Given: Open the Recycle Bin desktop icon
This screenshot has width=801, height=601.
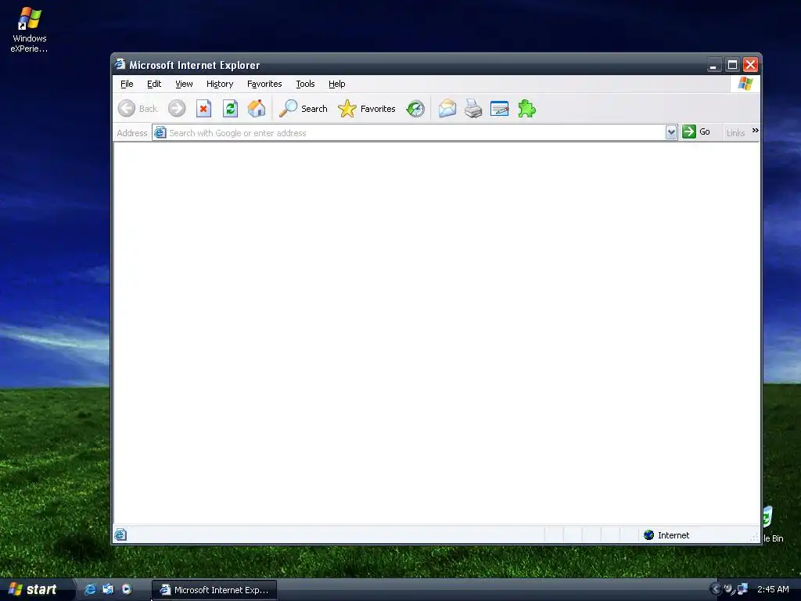Looking at the screenshot, I should point(772,524).
